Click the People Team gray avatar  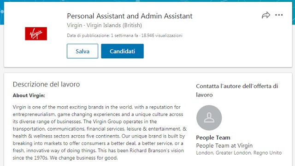209,118
